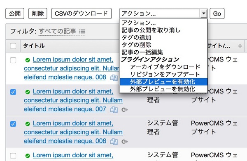Open article link ending in 007

(73, 100)
